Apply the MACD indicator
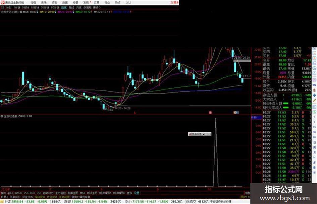Image resolution: width=317 pixels, height=204 pixels. pyautogui.click(x=18, y=193)
